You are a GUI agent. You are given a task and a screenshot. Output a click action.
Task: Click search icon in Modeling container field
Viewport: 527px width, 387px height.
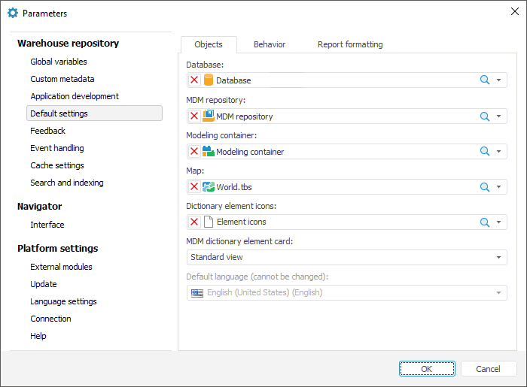coord(485,152)
